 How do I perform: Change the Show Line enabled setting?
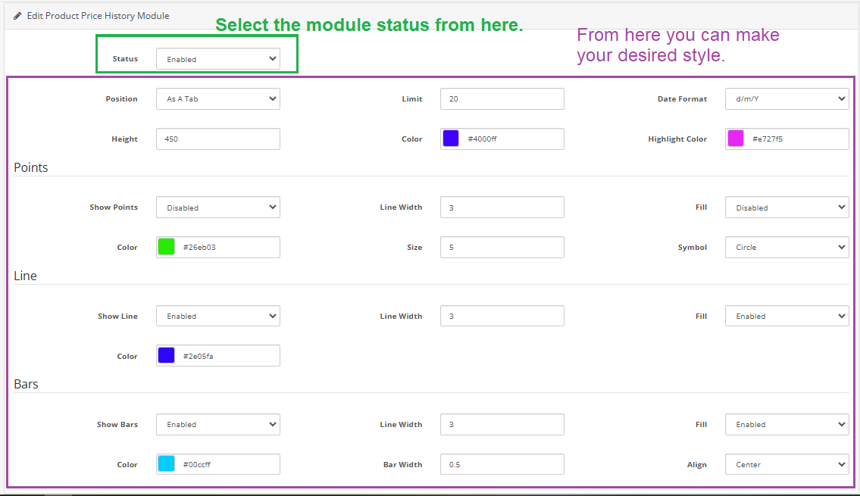217,317
